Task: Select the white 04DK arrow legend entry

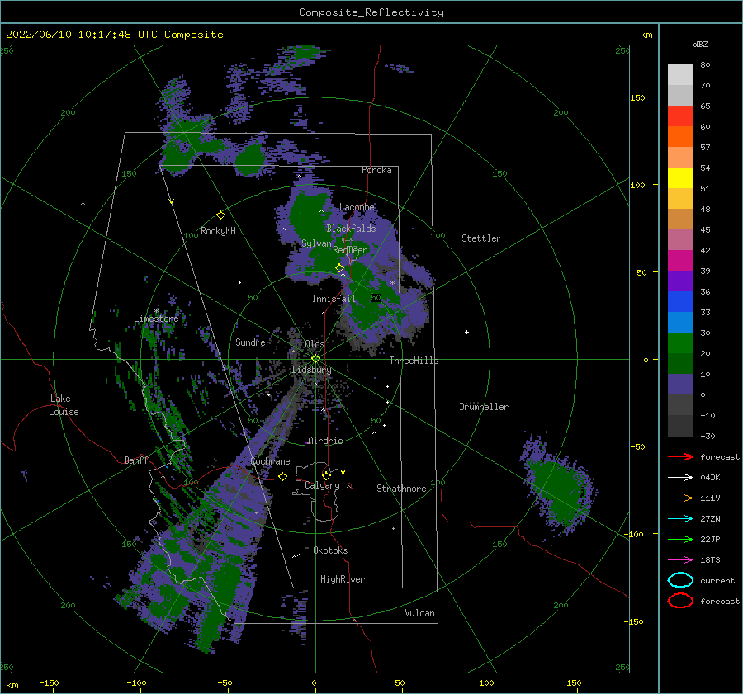Action: 680,477
